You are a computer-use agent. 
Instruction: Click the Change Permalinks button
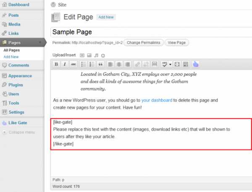pyautogui.click(x=144, y=43)
